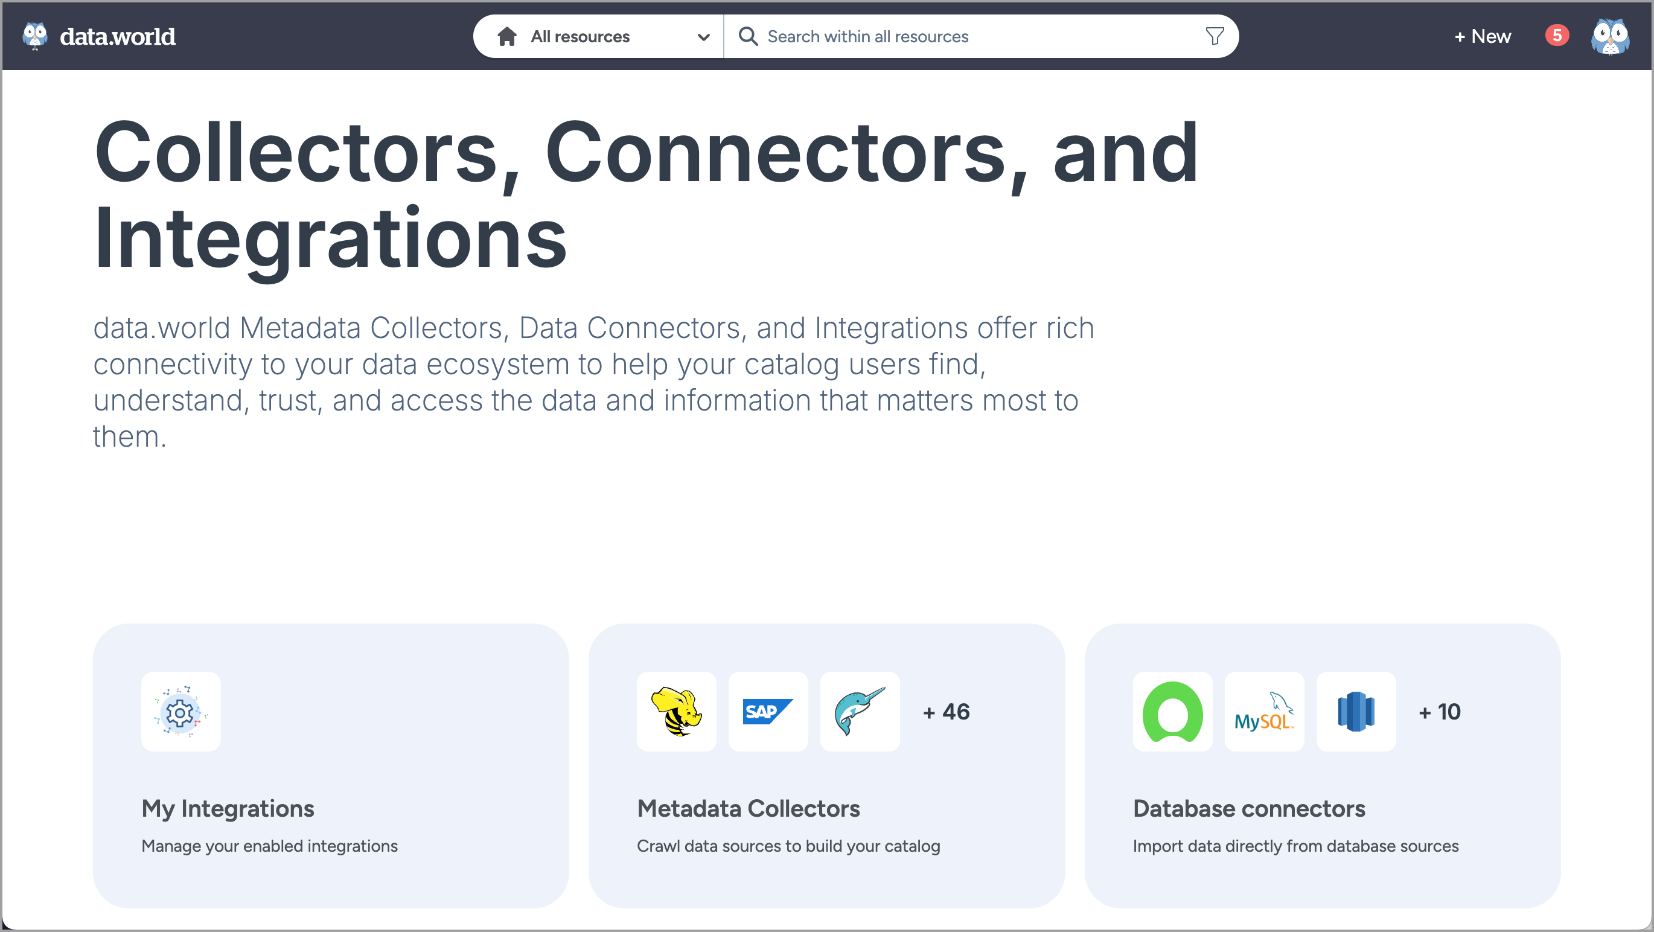Click the My Integrations gear icon
Viewport: 1654px width, 932px height.
click(x=181, y=712)
